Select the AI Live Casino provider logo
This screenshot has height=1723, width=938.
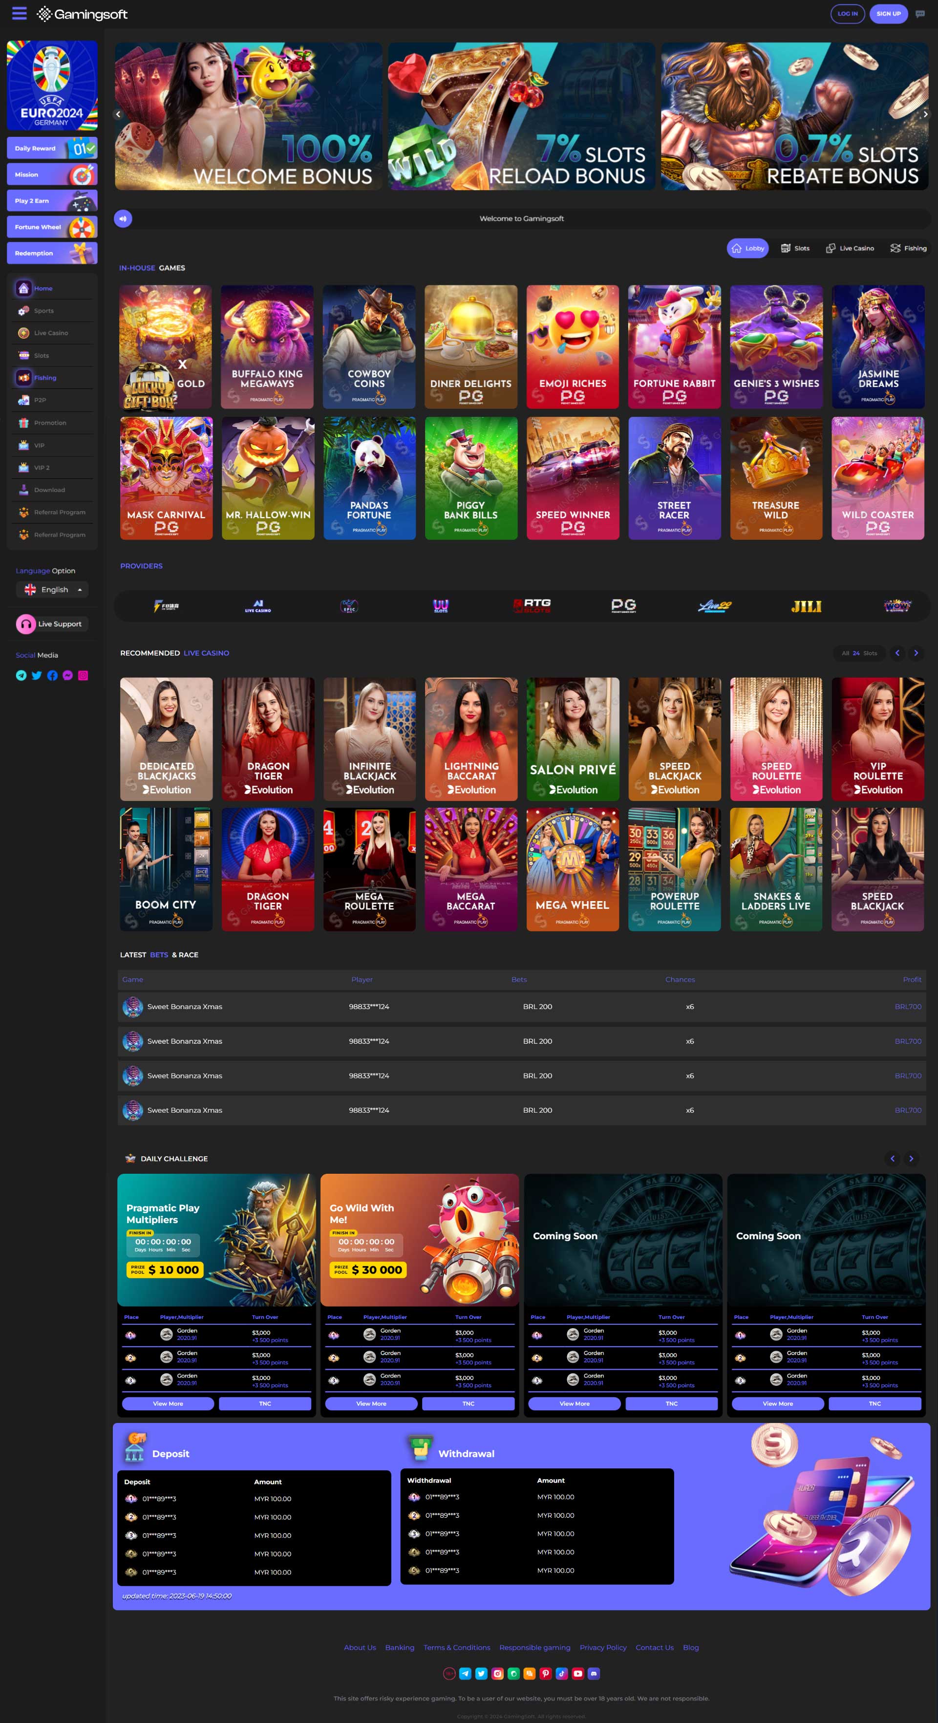click(258, 606)
